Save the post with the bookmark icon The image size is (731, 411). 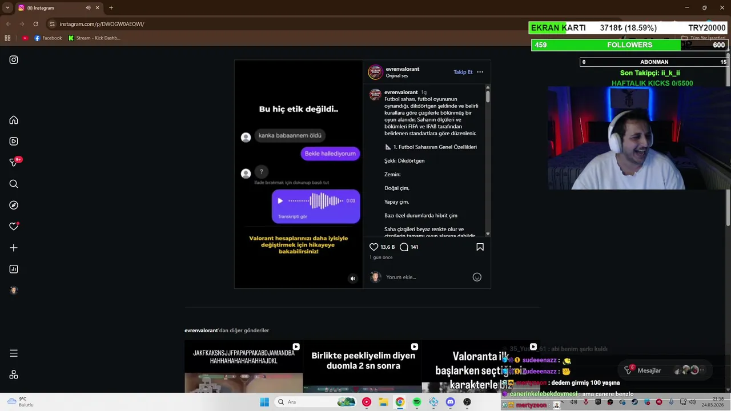[480, 247]
